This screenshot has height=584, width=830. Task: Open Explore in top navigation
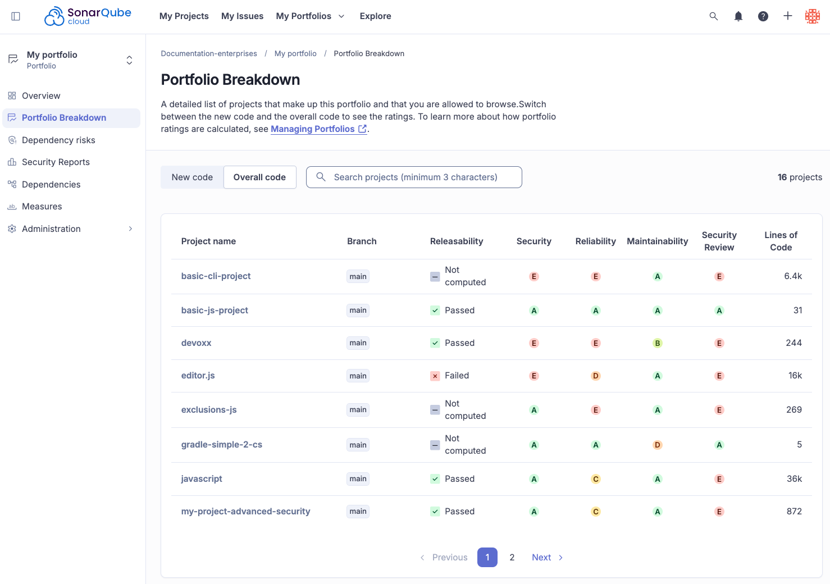pos(376,16)
